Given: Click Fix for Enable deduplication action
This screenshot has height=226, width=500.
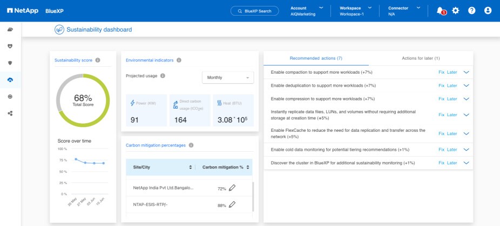Looking at the screenshot, I should pos(441,86).
